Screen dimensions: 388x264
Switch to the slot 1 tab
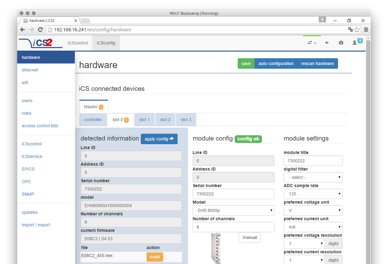click(x=144, y=120)
